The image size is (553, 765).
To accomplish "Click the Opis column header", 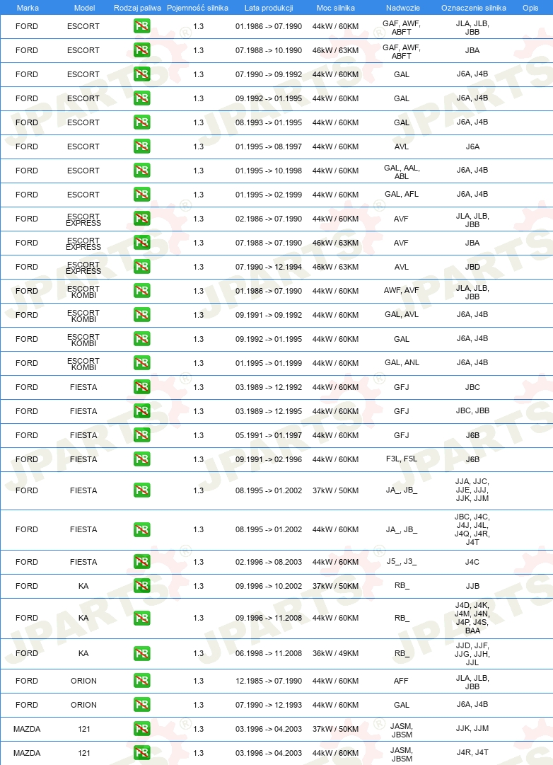I will tap(530, 8).
